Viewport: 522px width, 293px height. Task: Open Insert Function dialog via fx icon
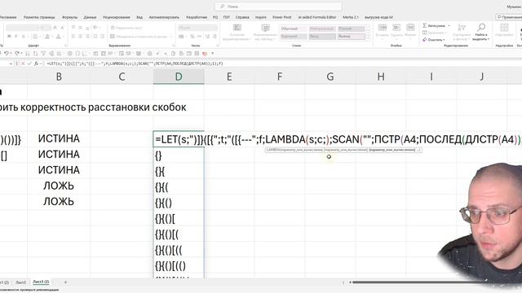[x=36, y=63]
